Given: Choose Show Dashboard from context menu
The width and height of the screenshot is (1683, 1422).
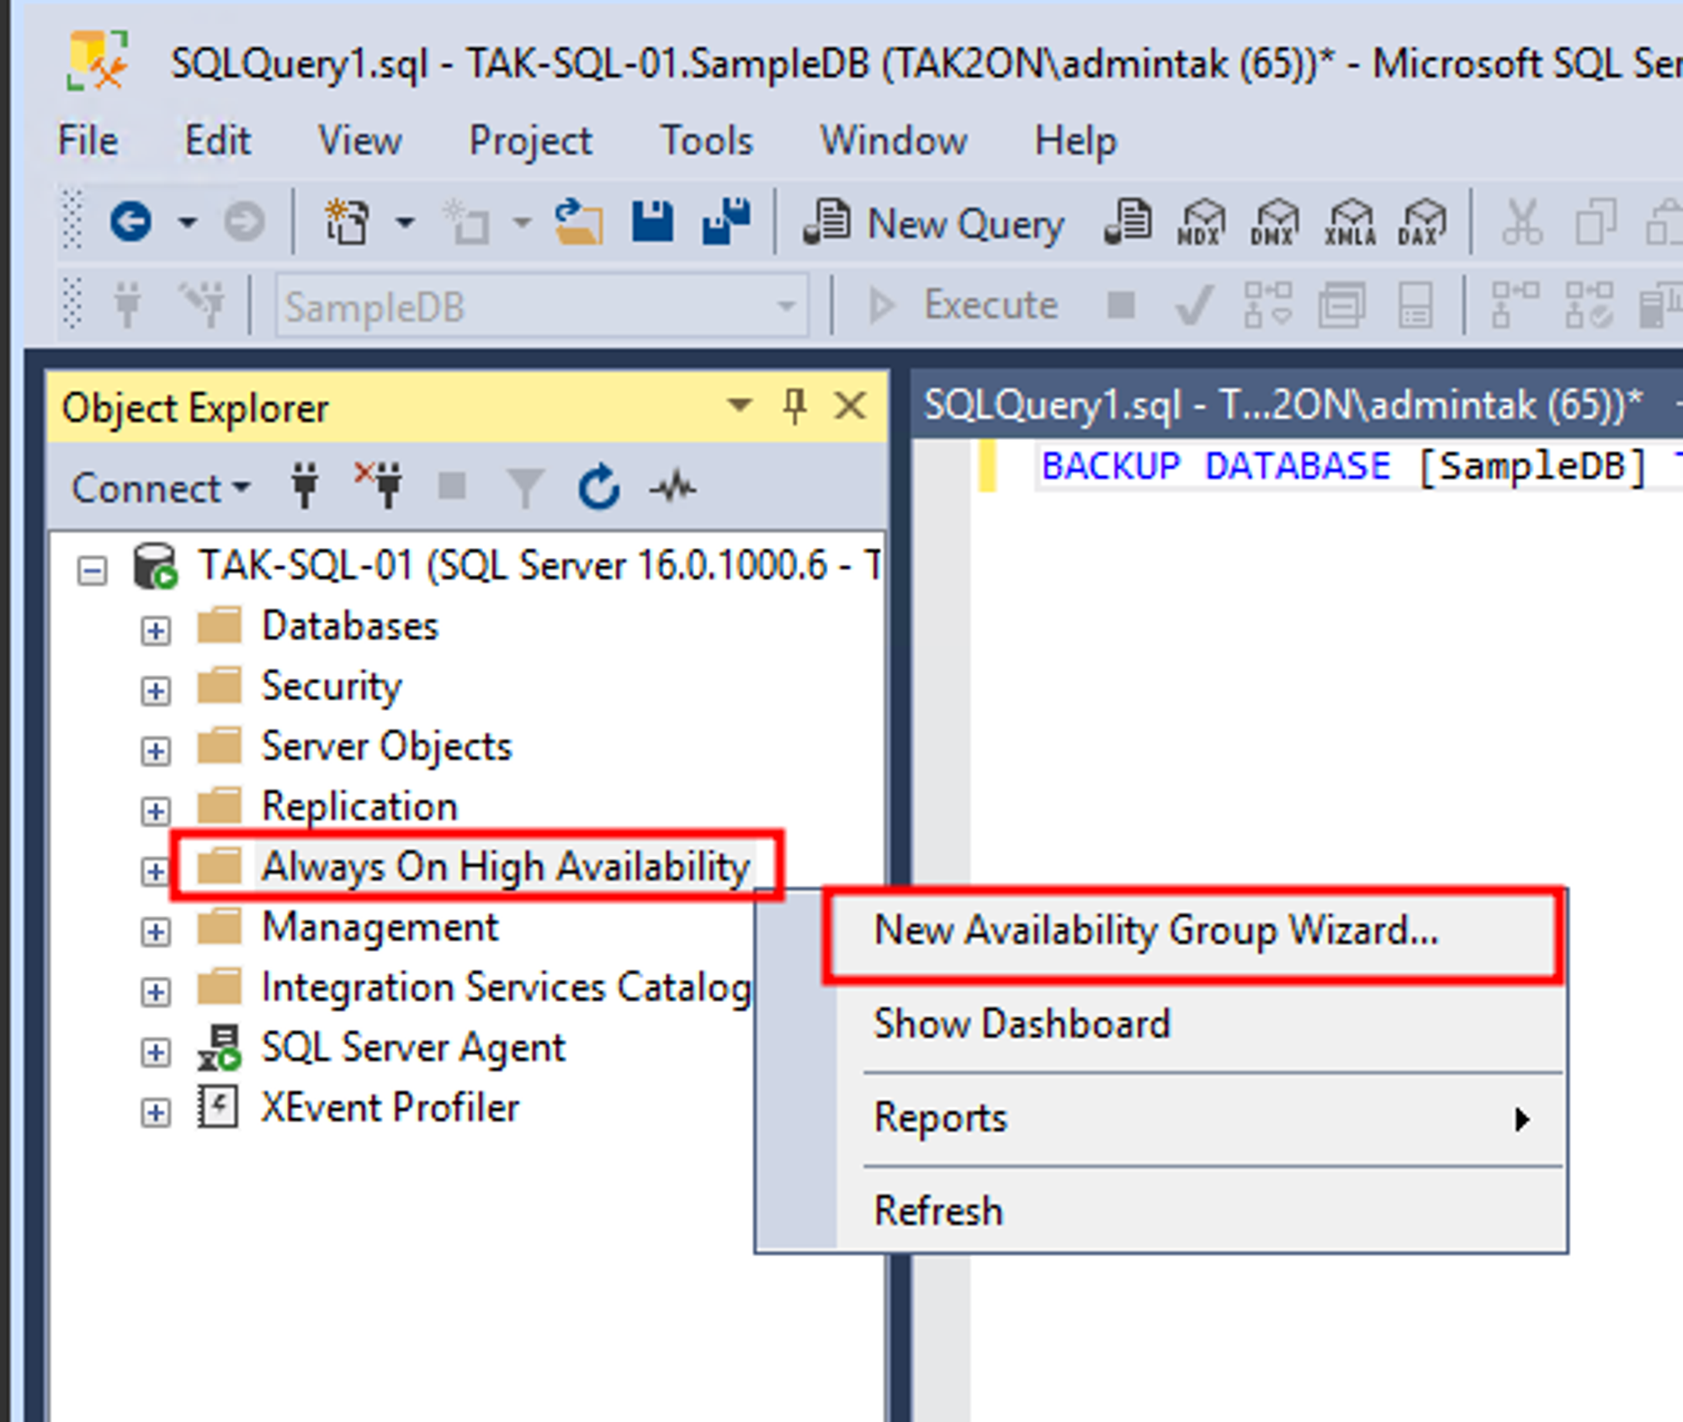Looking at the screenshot, I should tap(1022, 1024).
